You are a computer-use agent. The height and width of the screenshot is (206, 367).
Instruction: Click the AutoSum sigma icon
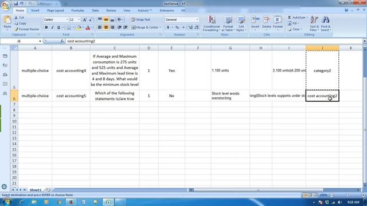(290, 18)
